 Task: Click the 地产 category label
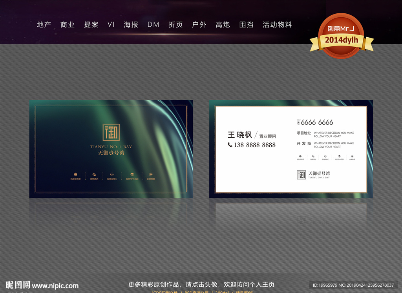(44, 25)
